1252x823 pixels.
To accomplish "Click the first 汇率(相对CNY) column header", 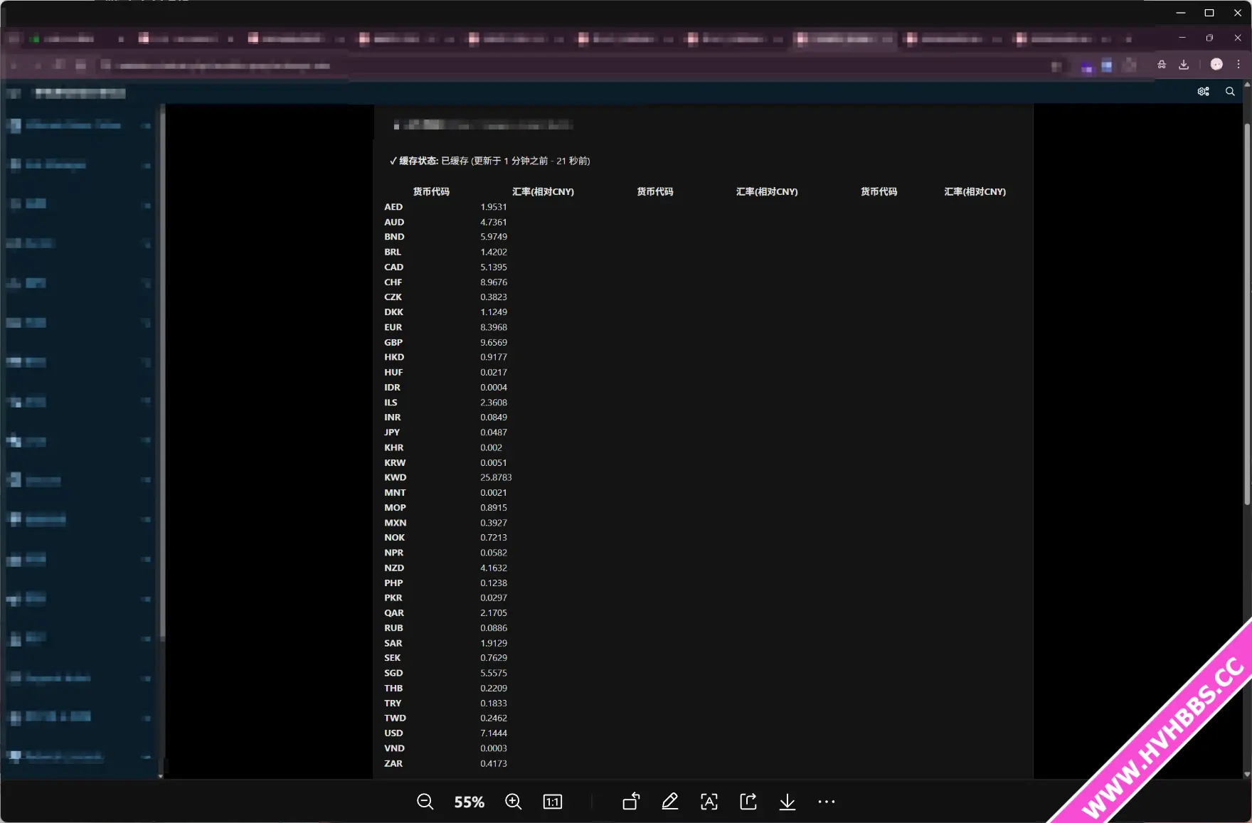I will 543,192.
